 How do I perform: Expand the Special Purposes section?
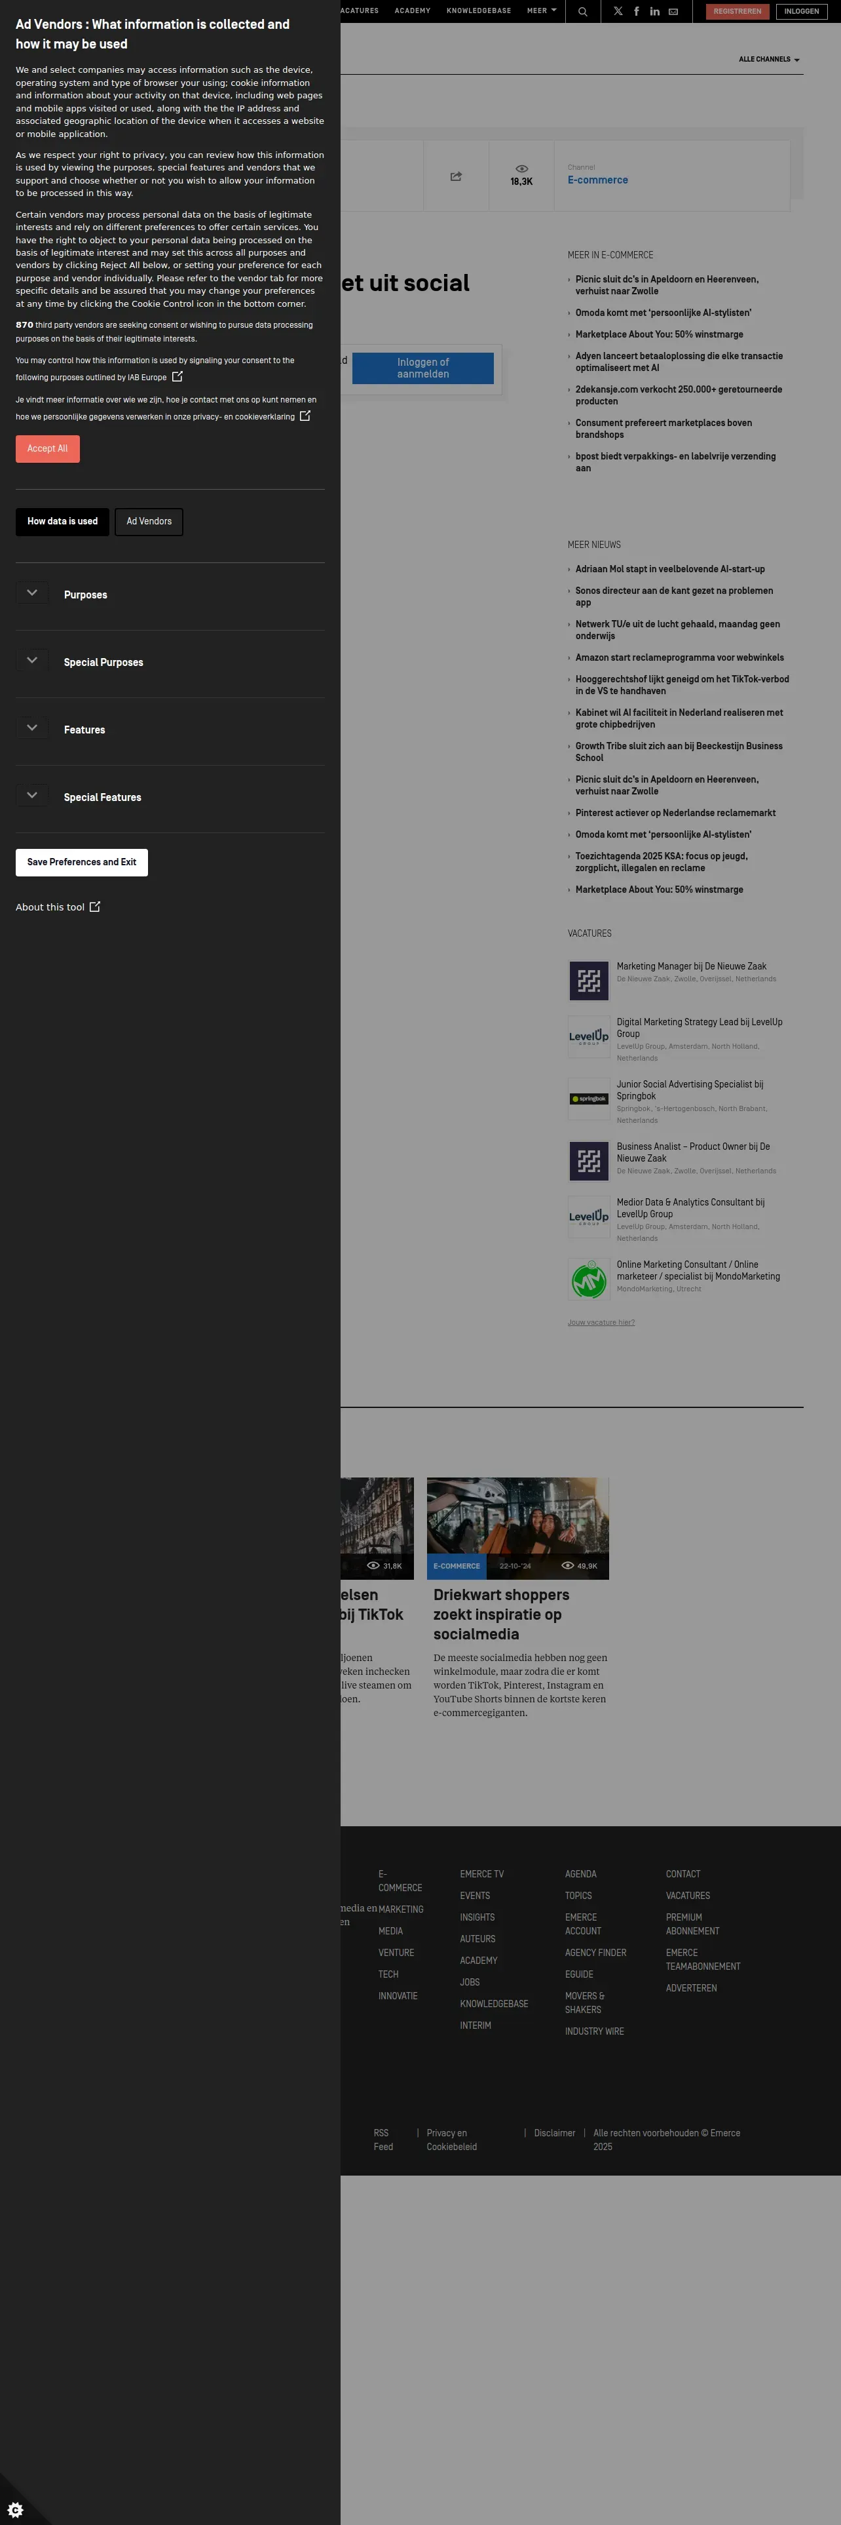click(x=32, y=661)
